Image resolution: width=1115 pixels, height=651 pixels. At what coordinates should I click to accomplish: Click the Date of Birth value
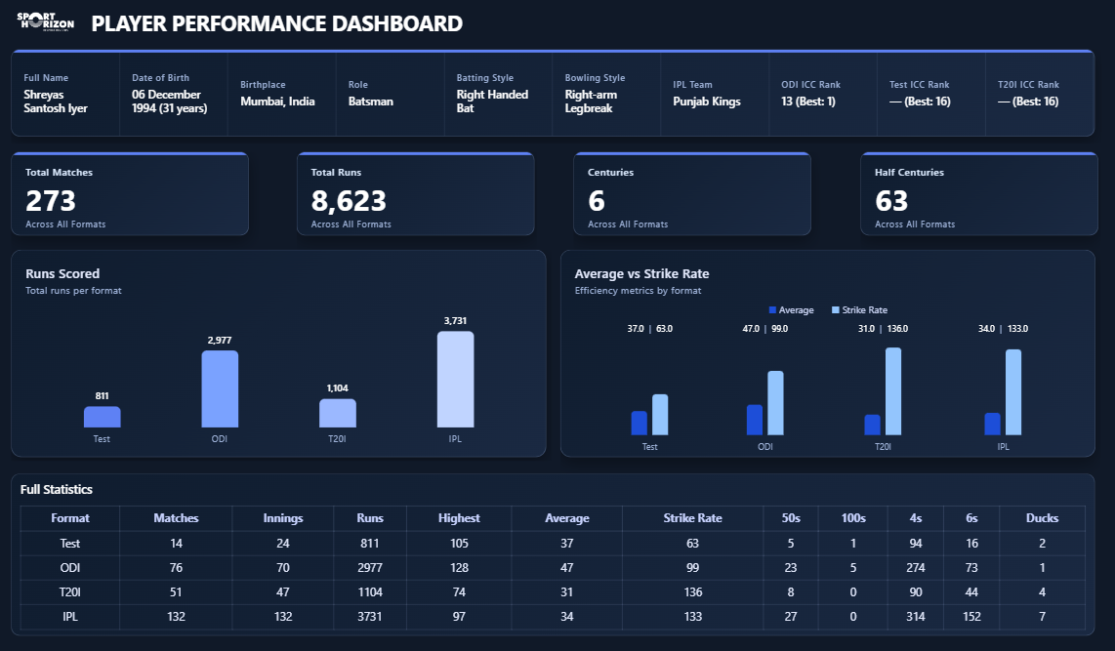click(169, 102)
